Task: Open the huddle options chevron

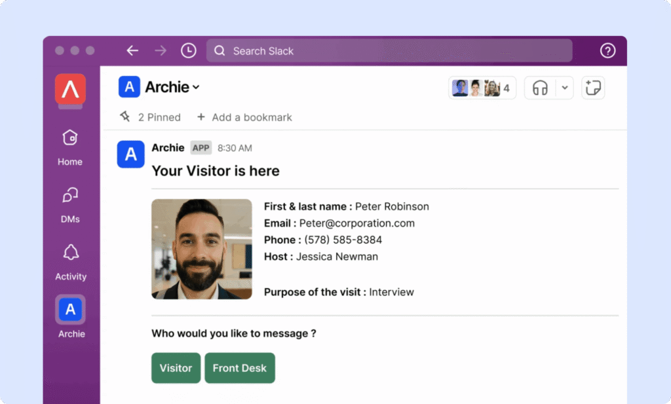Action: (x=564, y=87)
